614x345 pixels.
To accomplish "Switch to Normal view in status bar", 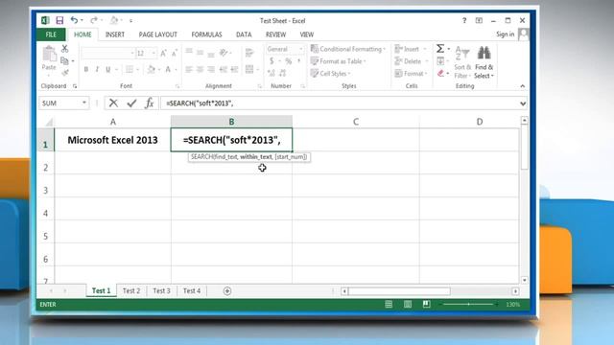I will pyautogui.click(x=389, y=305).
